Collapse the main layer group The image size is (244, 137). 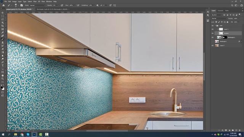click(x=215, y=25)
